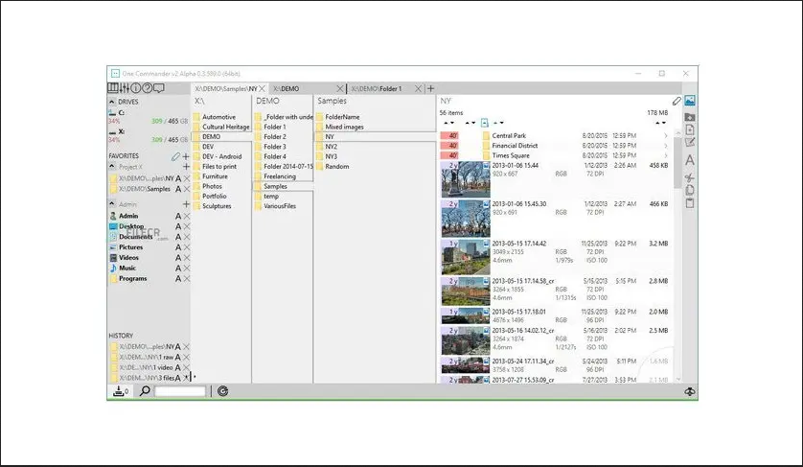Click the new file icon in right sidebar
The width and height of the screenshot is (803, 467).
(x=690, y=129)
